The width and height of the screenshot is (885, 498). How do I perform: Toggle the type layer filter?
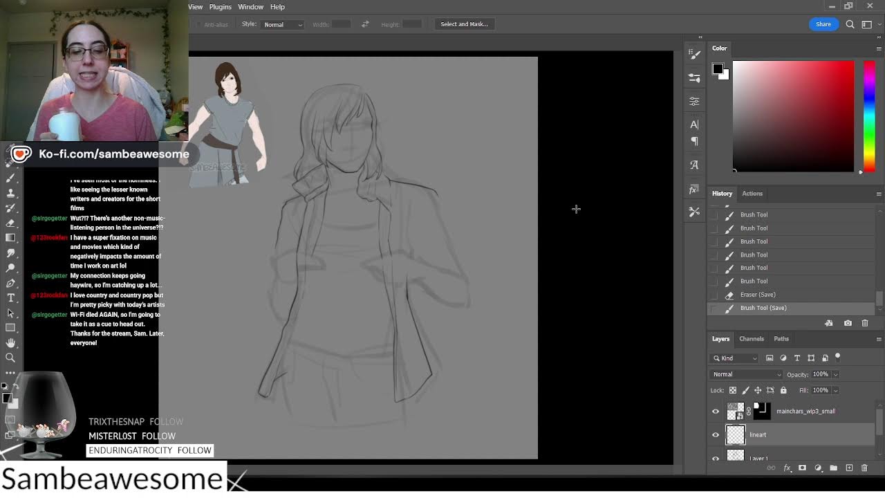pyautogui.click(x=797, y=358)
